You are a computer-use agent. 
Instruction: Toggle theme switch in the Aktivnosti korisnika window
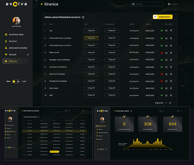click(10, 148)
